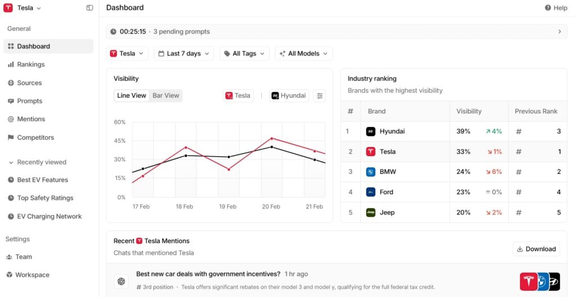Go to Mentions in the sidebar
The width and height of the screenshot is (575, 297).
coord(31,119)
